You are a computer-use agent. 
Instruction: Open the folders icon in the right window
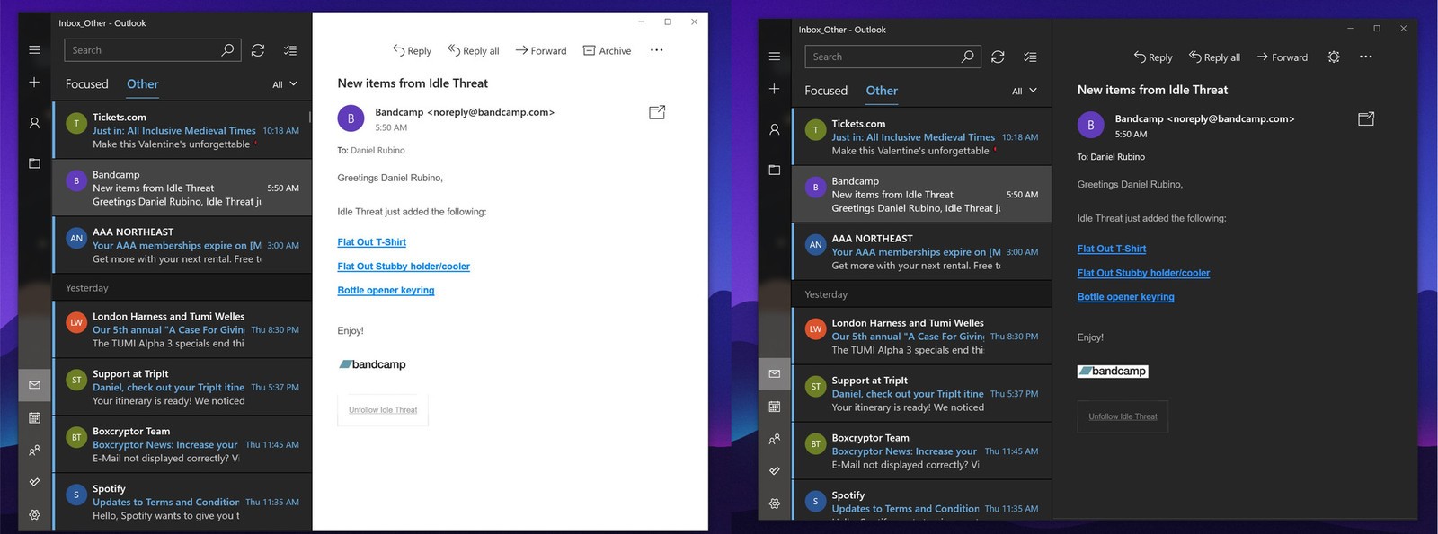pyautogui.click(x=774, y=170)
